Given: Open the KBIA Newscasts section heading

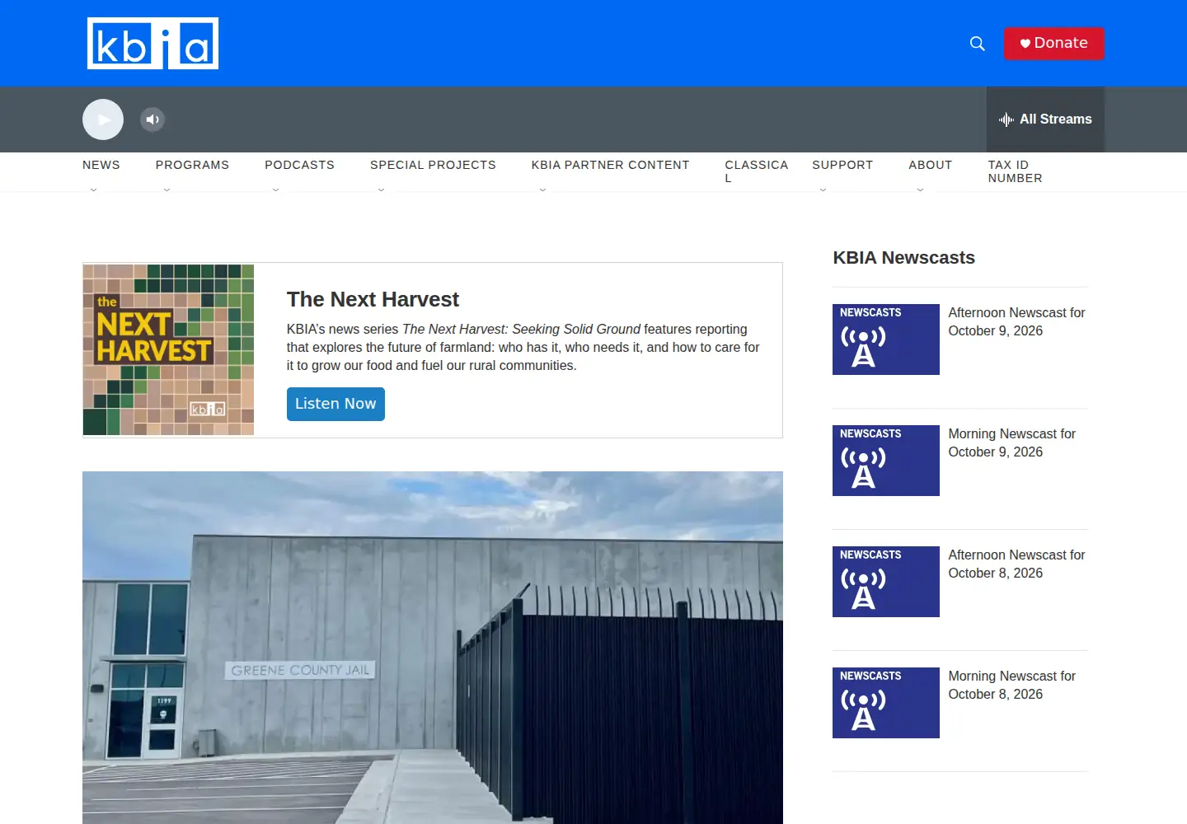Looking at the screenshot, I should [903, 258].
